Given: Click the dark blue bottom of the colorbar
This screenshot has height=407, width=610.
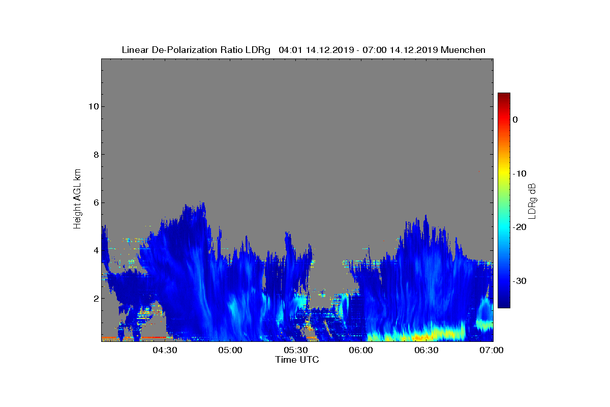Looking at the screenshot, I should [x=504, y=304].
